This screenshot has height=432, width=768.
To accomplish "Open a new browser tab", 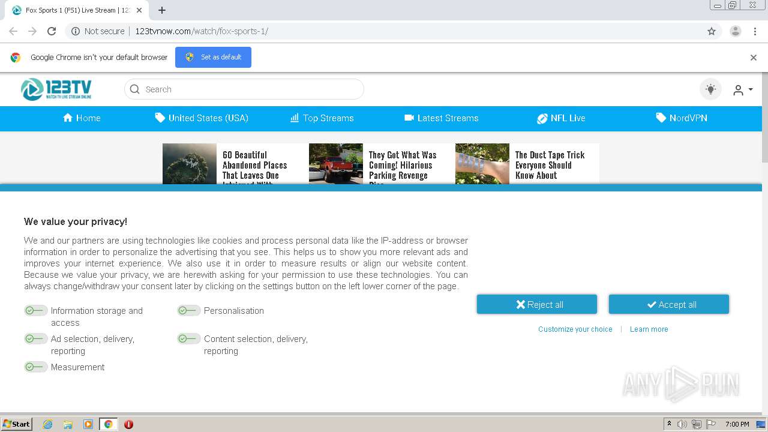I will 162,10.
